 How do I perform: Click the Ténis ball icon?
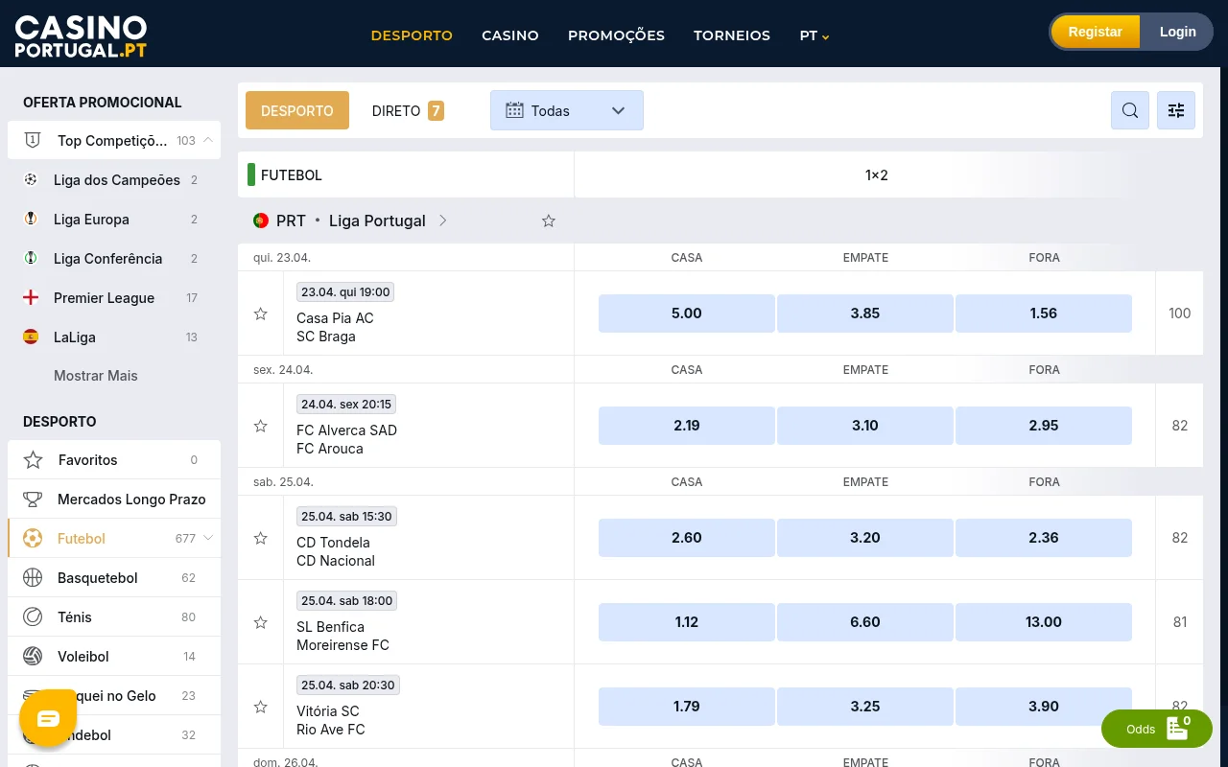tap(33, 617)
